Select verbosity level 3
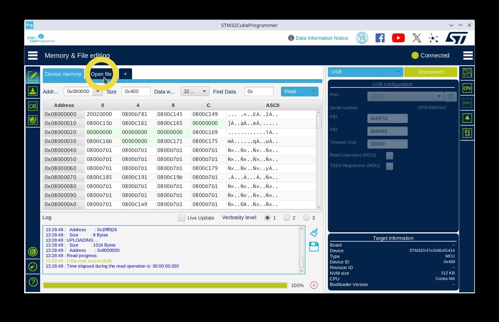Screen dimensions: 499x322 (x=307, y=218)
